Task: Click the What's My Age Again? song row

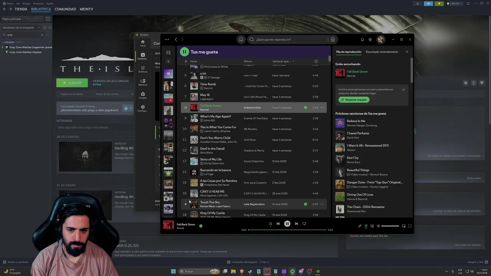Action: pos(254,118)
